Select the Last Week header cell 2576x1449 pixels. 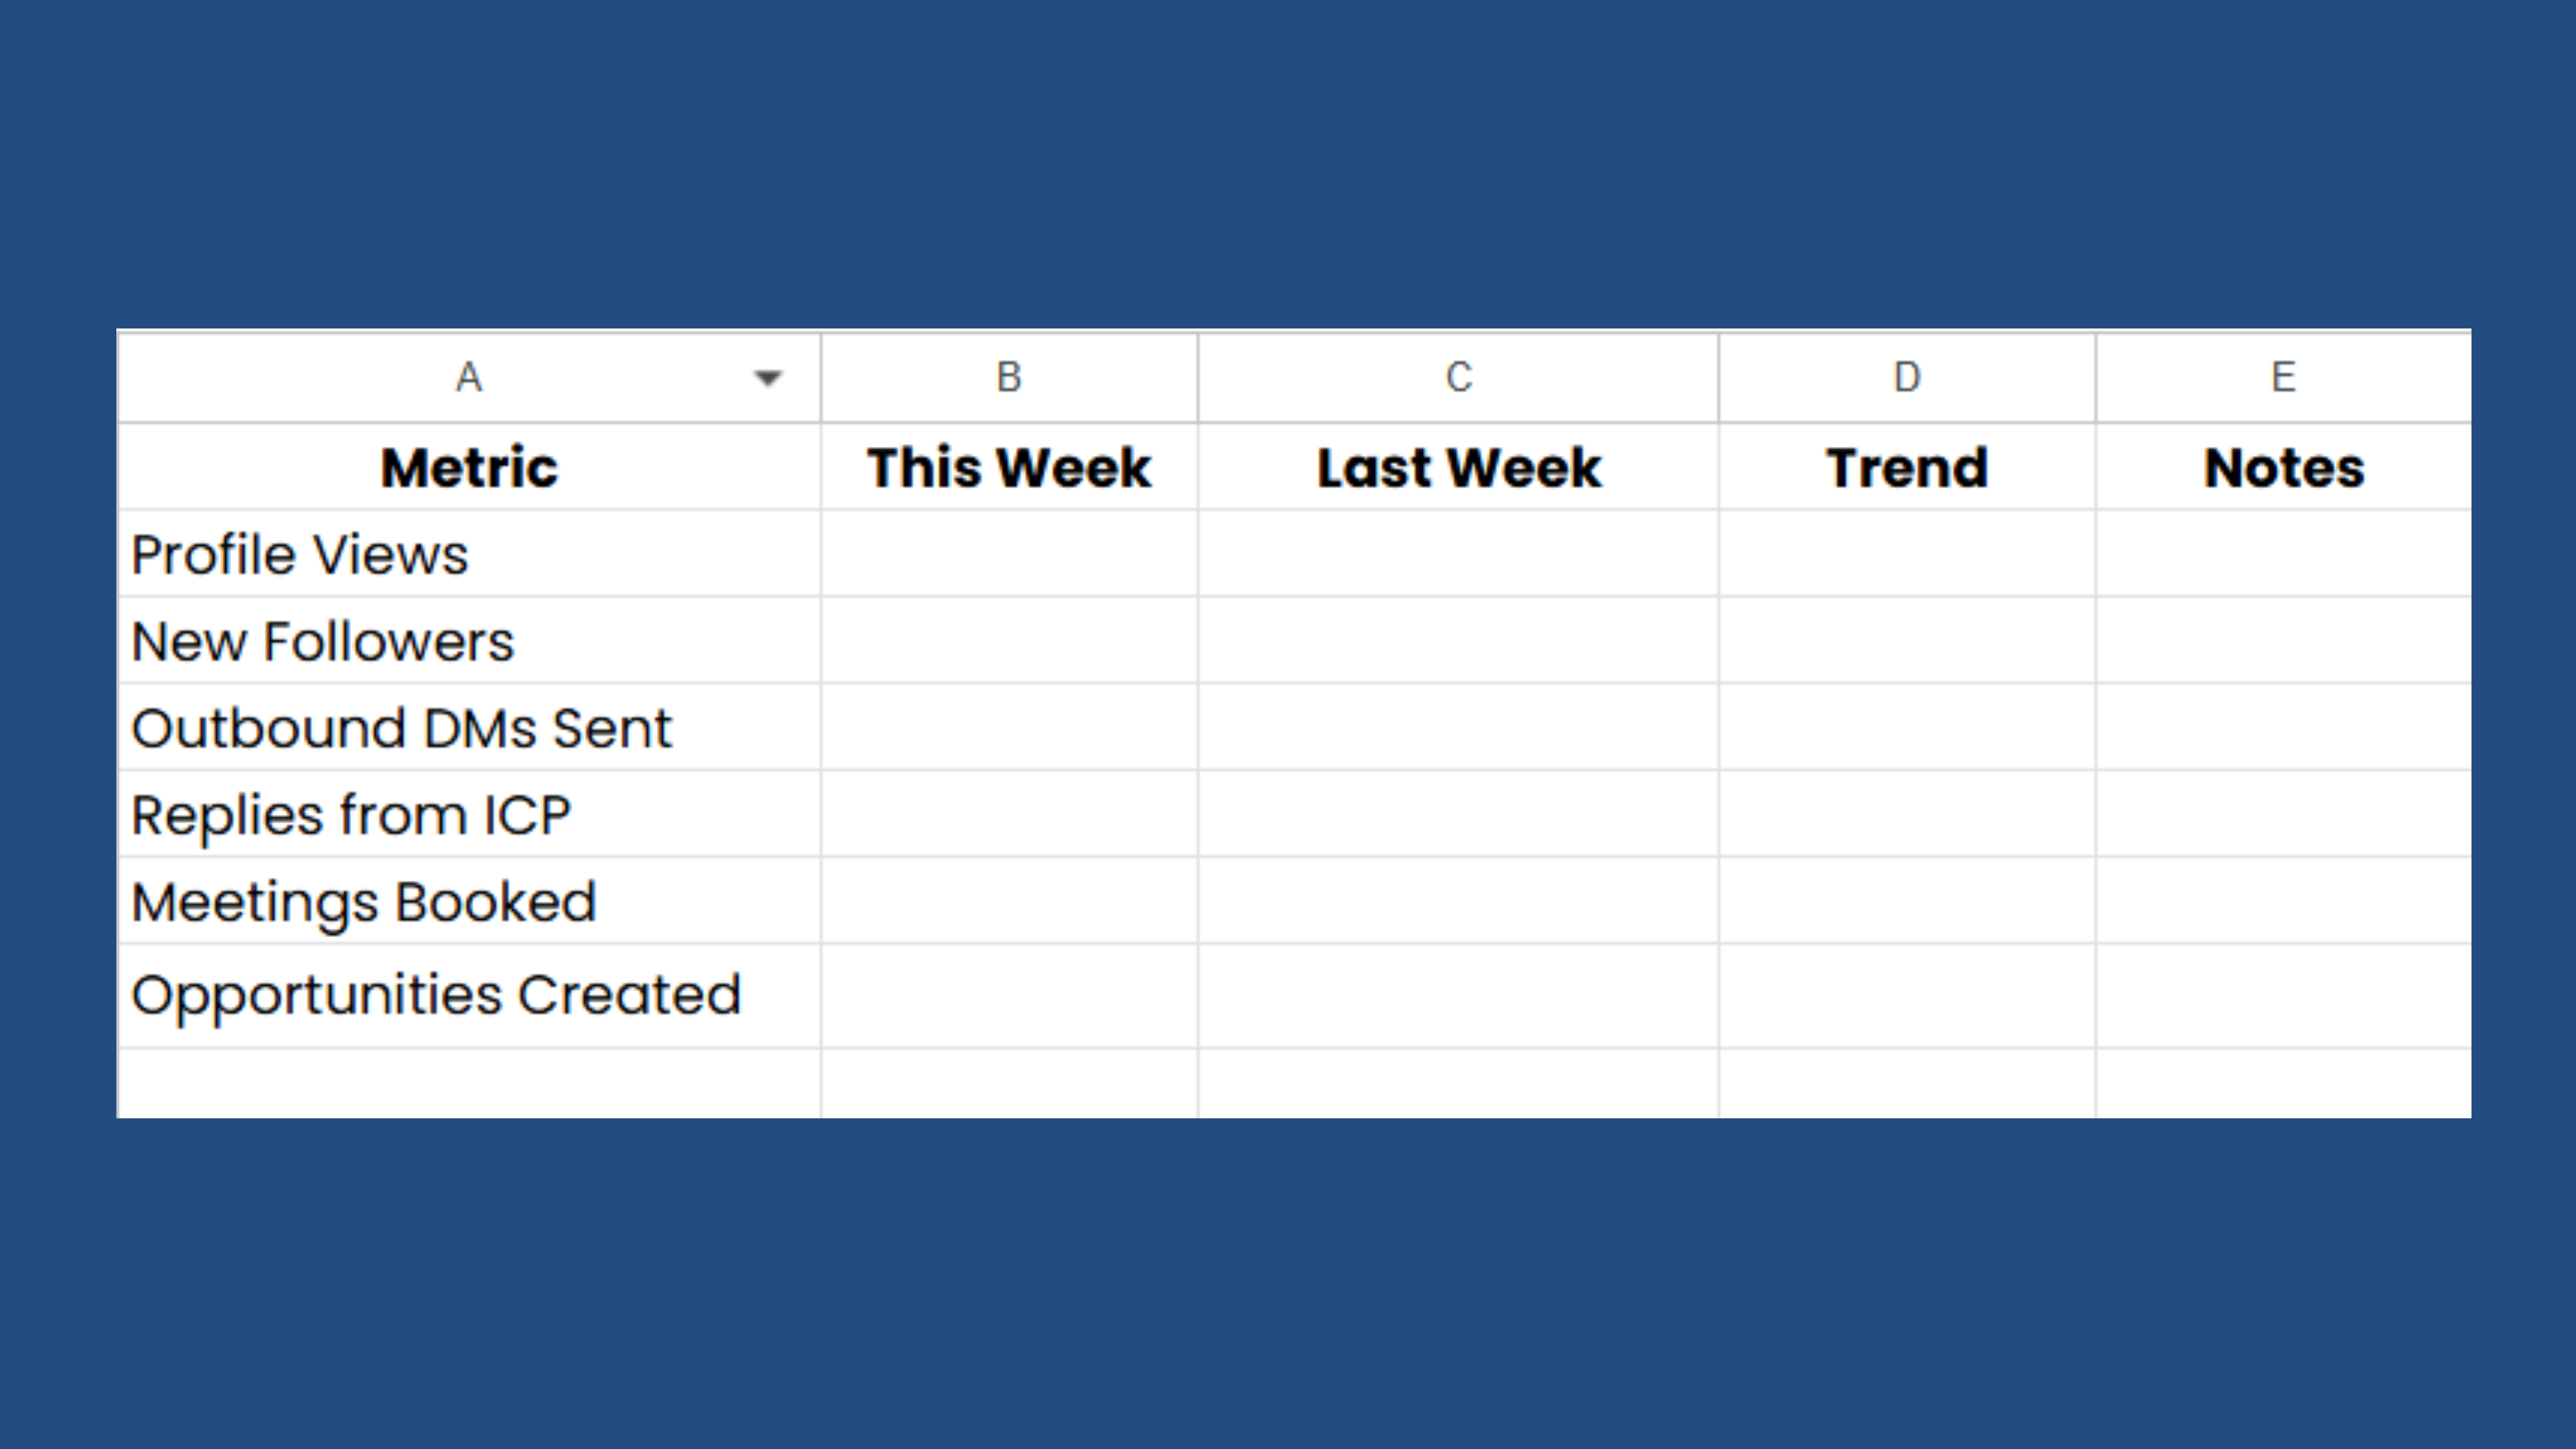pos(1458,467)
